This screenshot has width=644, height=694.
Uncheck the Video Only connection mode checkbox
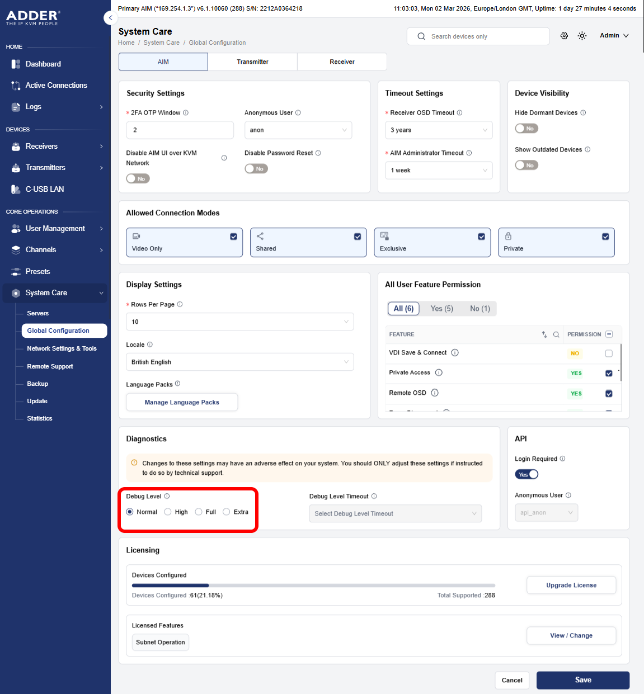233,237
